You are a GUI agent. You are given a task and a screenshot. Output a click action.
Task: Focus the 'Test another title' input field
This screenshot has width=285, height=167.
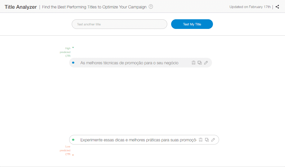(x=119, y=24)
